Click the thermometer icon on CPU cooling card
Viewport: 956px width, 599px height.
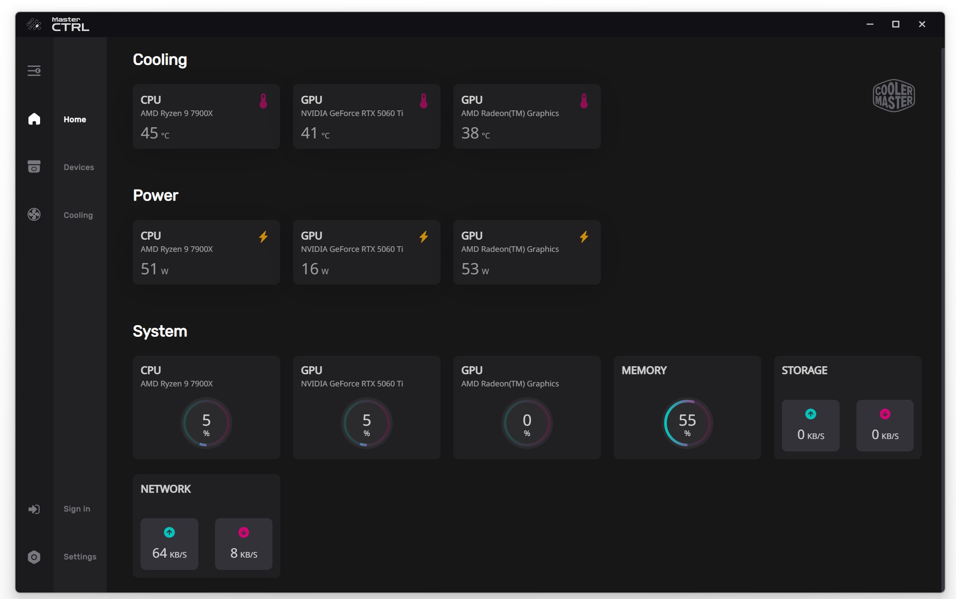[x=263, y=100]
